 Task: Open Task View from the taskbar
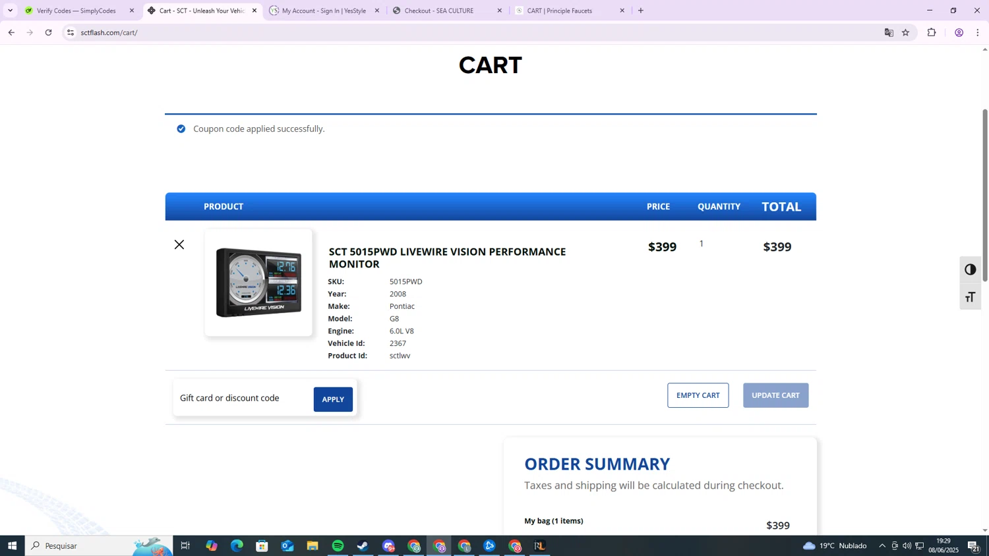coord(185,545)
